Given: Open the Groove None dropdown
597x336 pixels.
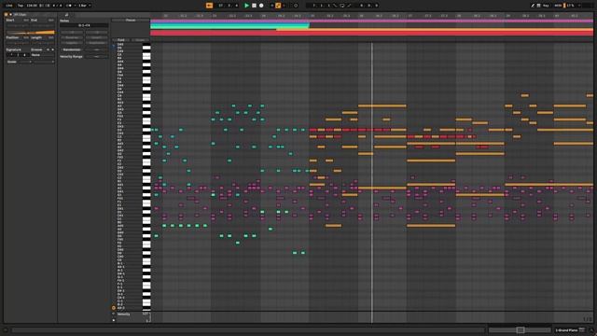Looking at the screenshot, I should pyautogui.click(x=42, y=55).
